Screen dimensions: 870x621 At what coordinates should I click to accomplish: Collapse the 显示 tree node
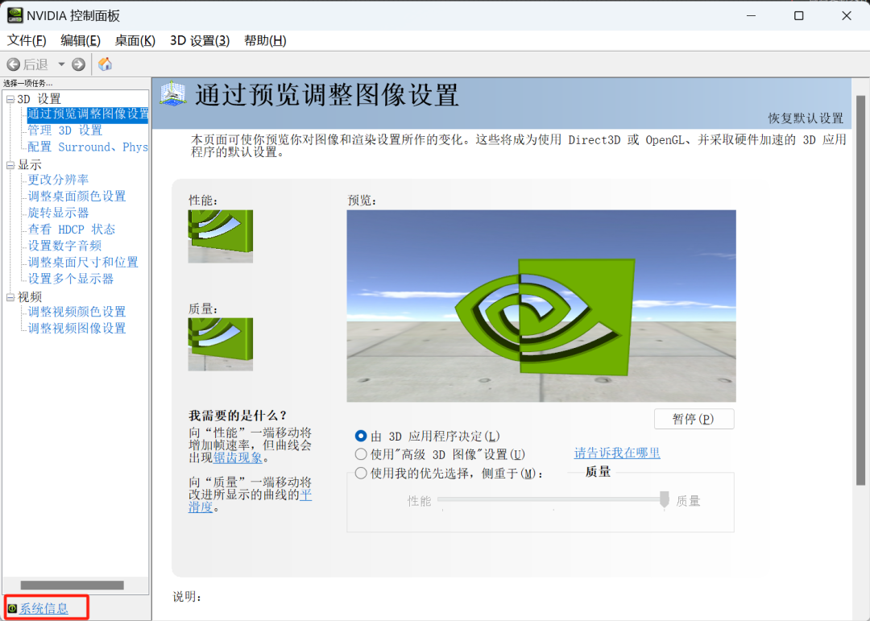pyautogui.click(x=10, y=165)
